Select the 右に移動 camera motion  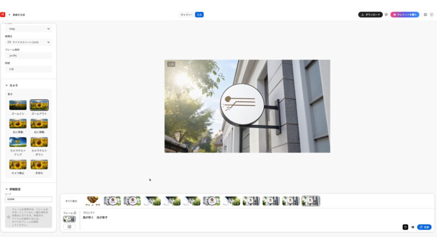[39, 124]
